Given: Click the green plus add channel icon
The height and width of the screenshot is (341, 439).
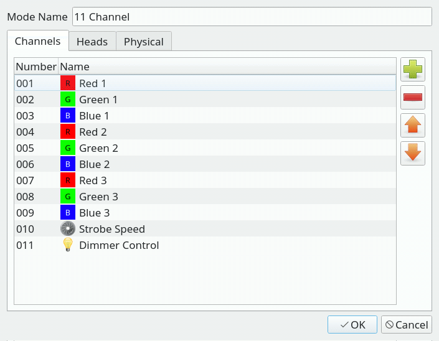Looking at the screenshot, I should (x=413, y=69).
